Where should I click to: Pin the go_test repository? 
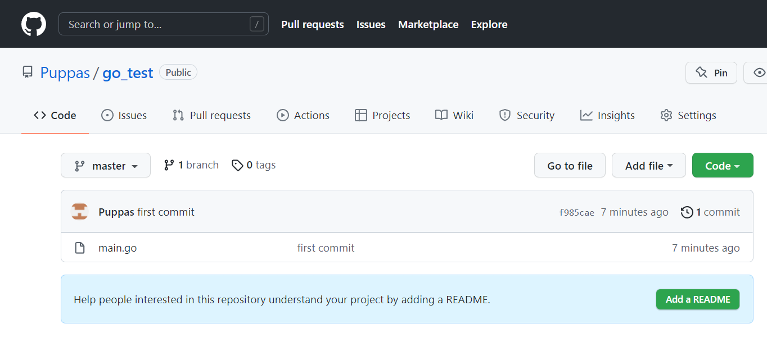(x=711, y=72)
